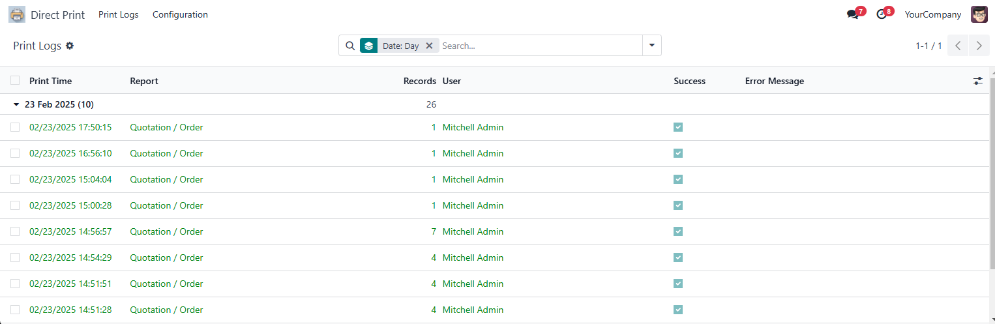Viewport: 995px width, 324px height.
Task: Click the group total 26 records value
Action: click(x=431, y=104)
